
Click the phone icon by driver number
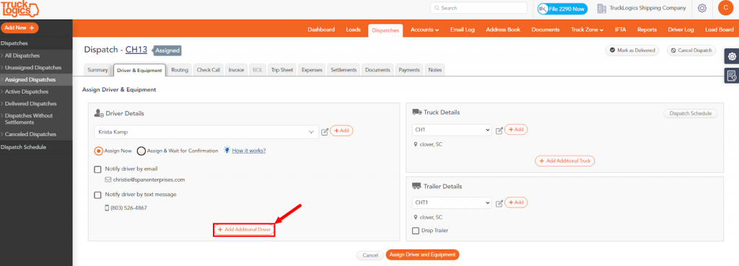(107, 208)
